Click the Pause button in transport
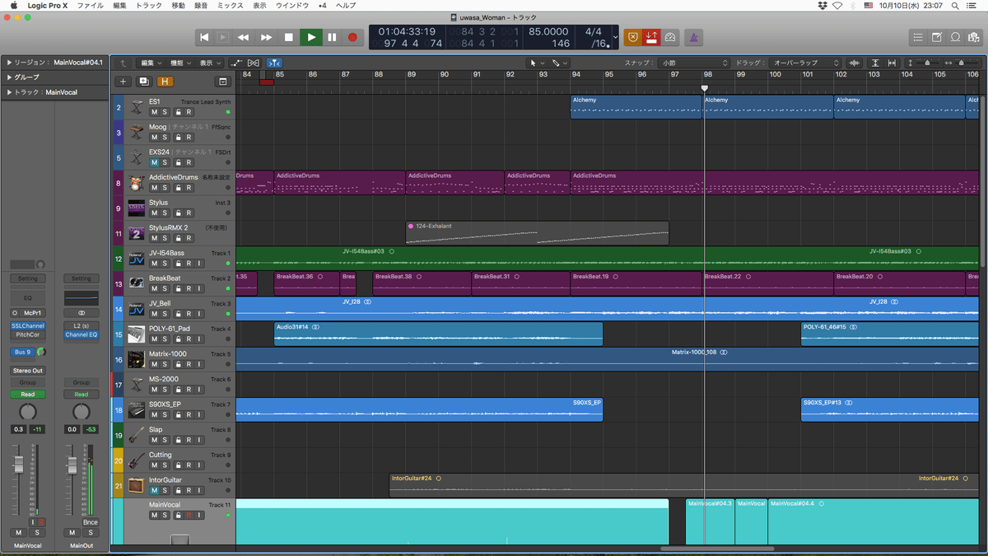The image size is (988, 556). [332, 37]
